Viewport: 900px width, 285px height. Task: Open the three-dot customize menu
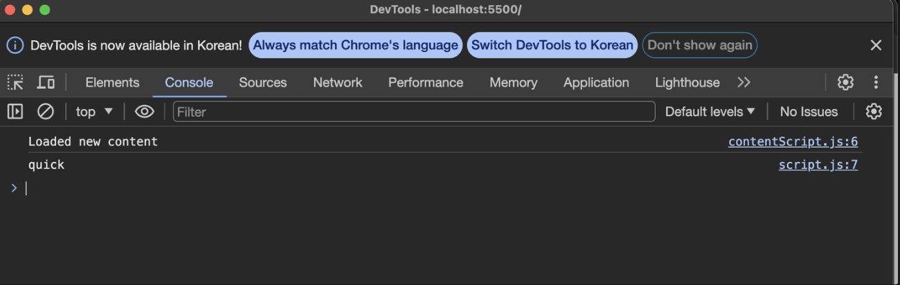876,82
